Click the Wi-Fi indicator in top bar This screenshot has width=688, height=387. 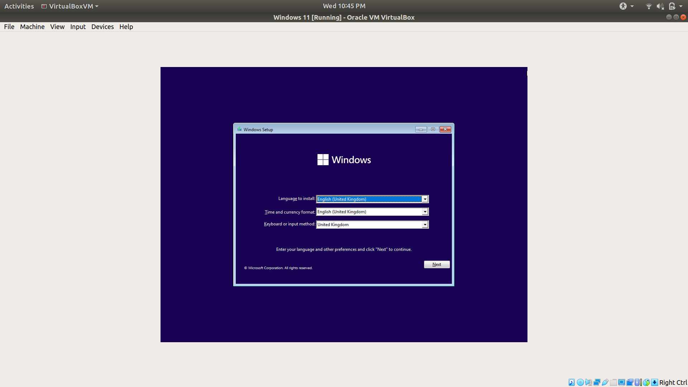tap(649, 6)
